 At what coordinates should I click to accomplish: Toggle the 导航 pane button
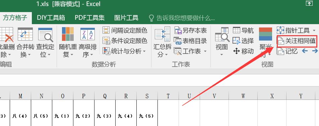pos(243,30)
